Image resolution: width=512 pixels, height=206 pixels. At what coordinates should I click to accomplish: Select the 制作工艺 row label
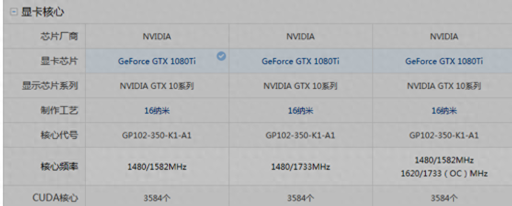click(x=62, y=110)
